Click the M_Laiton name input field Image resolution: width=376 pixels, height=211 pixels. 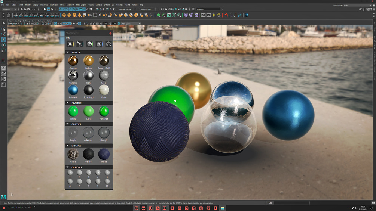[x=208, y=9]
